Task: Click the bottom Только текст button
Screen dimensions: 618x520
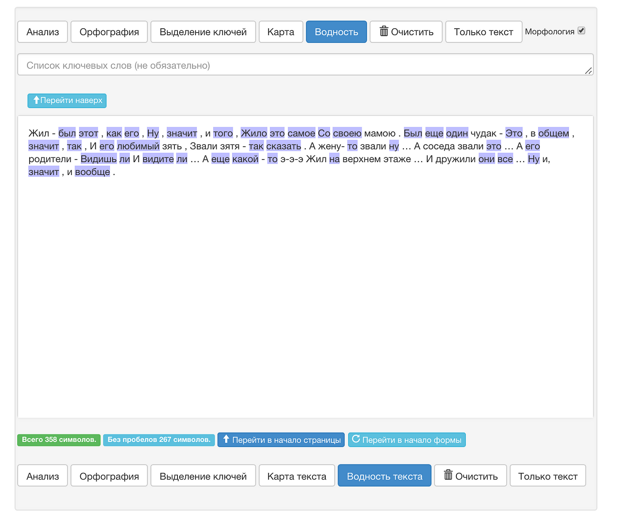Action: click(x=548, y=475)
